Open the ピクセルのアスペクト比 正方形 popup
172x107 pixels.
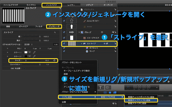(x=28, y=45)
